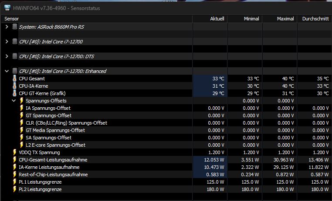Click current value 10.473 W

pos(214,167)
